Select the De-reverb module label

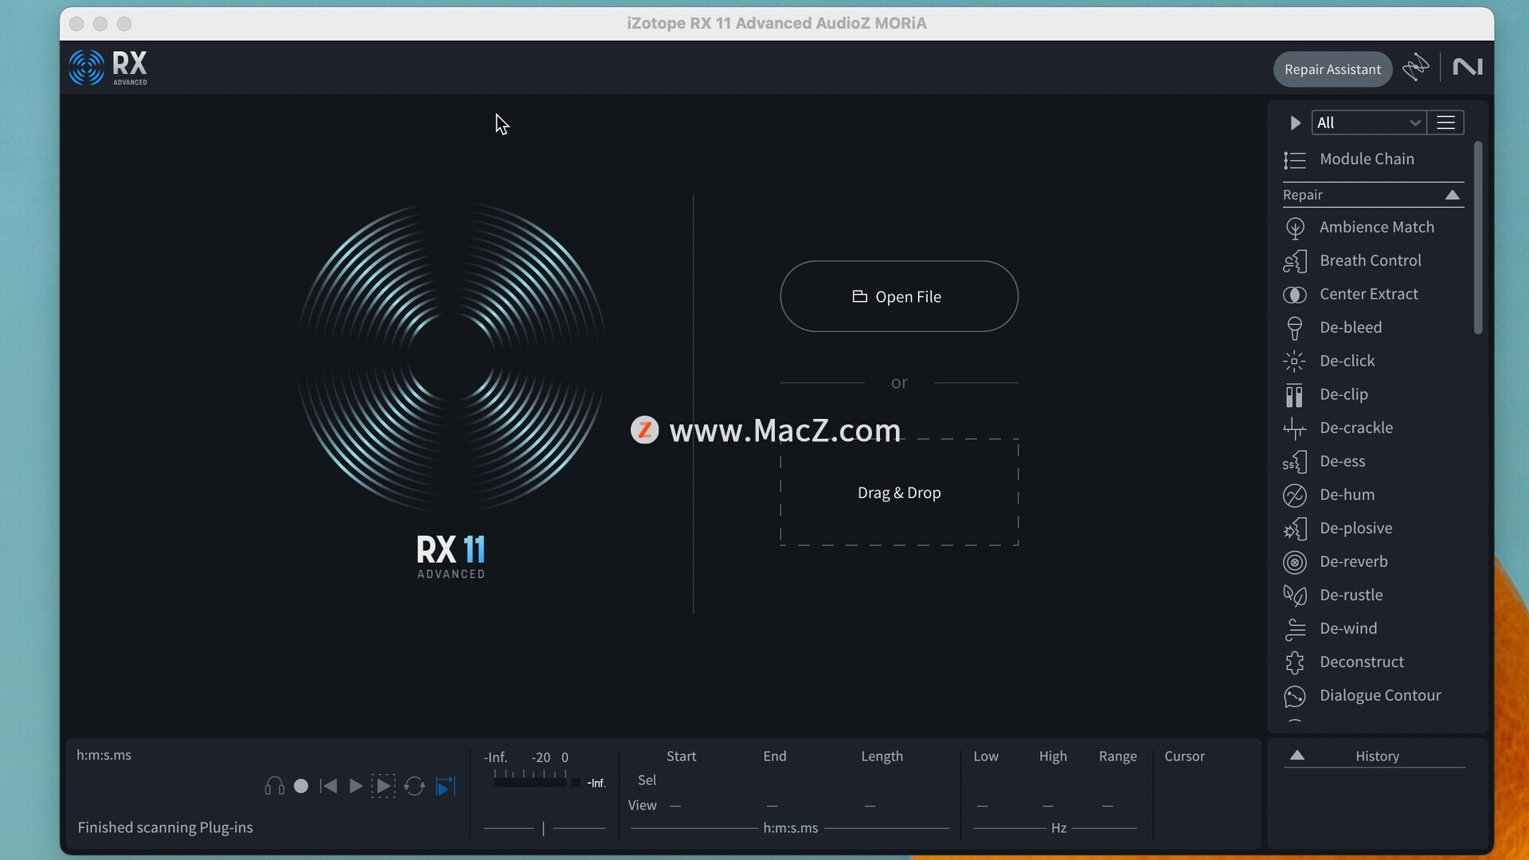click(x=1353, y=561)
